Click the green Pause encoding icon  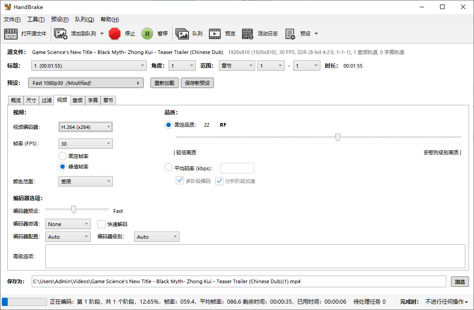coord(147,34)
